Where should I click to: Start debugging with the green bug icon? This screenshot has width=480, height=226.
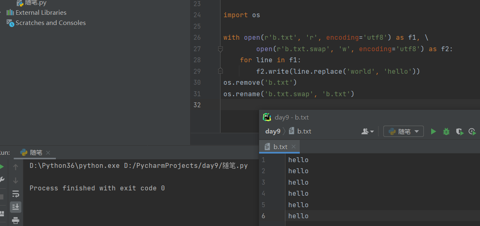click(x=446, y=132)
